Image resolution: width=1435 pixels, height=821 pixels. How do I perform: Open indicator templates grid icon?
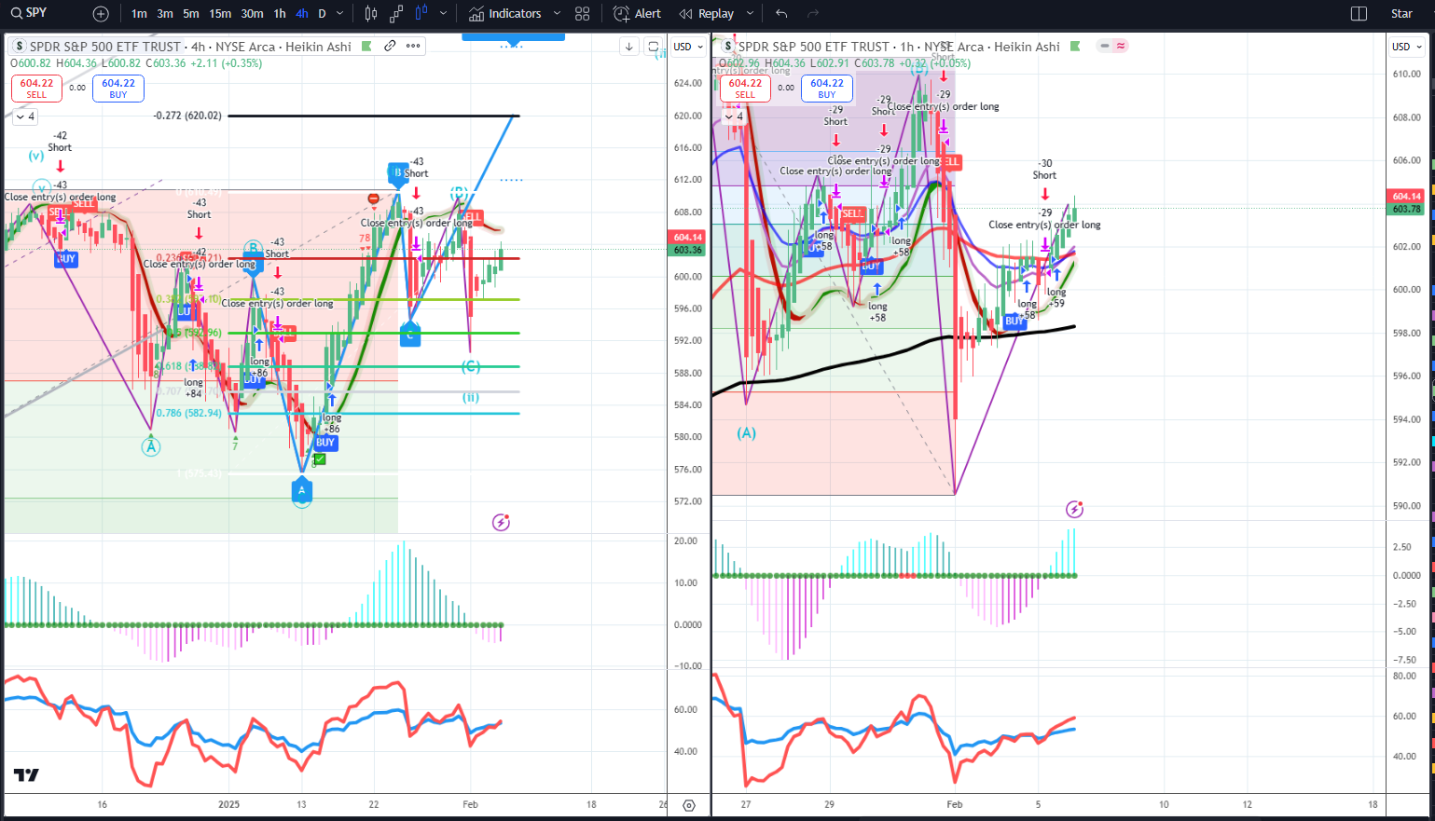(583, 14)
